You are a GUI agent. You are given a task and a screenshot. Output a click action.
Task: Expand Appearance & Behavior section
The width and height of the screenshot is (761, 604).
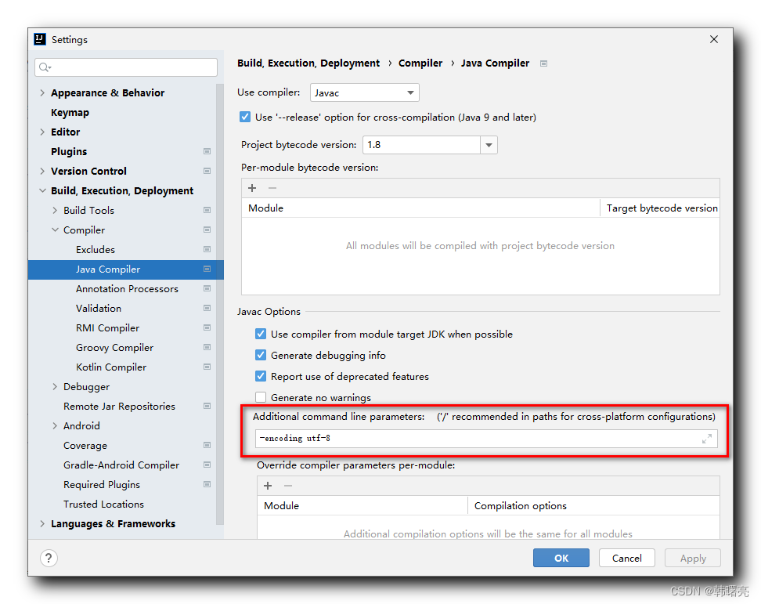point(42,92)
